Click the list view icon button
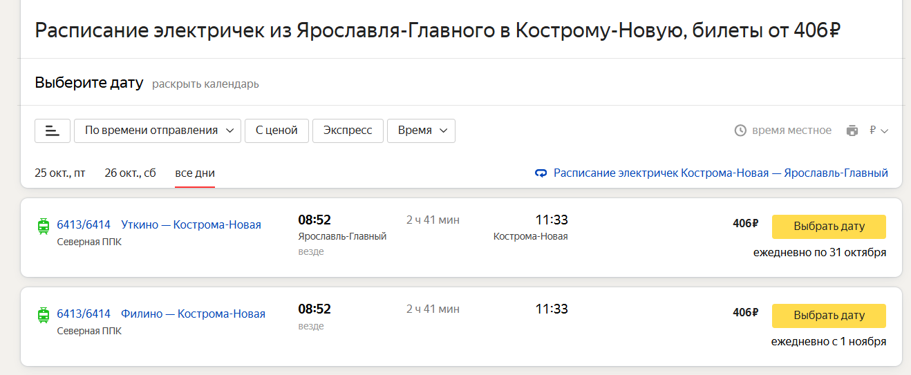Image resolution: width=911 pixels, height=375 pixels. [53, 131]
